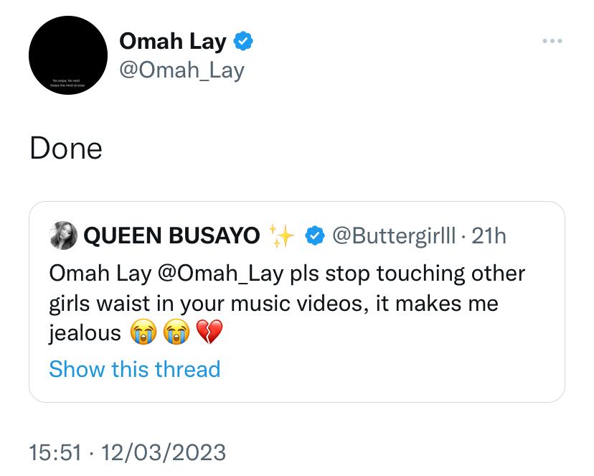Open the @Buttergirlll handle
The width and height of the screenshot is (594, 476).
394,235
